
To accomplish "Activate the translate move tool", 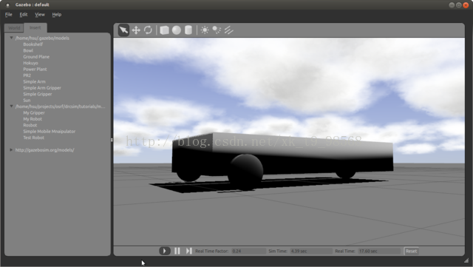I will click(136, 30).
